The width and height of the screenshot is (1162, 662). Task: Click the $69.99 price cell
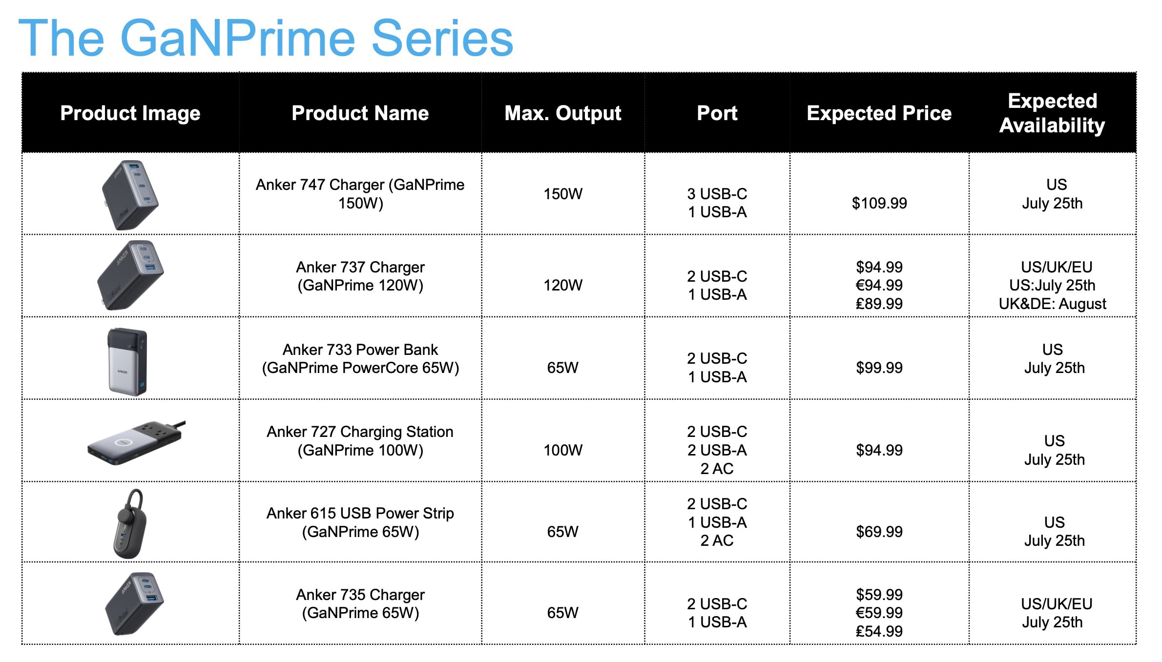pyautogui.click(x=879, y=532)
